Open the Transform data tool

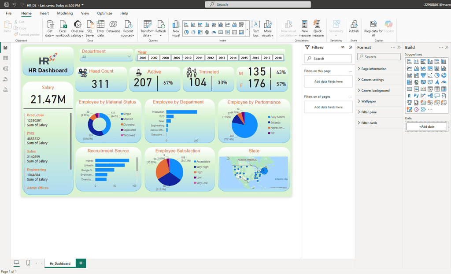pyautogui.click(x=147, y=28)
